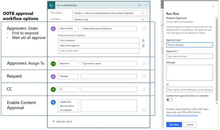Image resolution: width=220 pixels, height=130 pixels.
Task: Click Approvers field in Run flow panel
Action: pyautogui.click(x=189, y=56)
